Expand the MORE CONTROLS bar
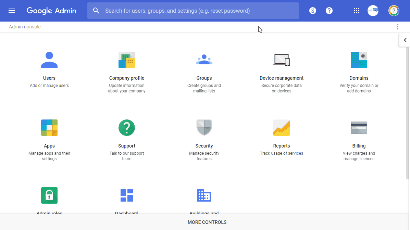This screenshot has height=230, width=410. click(205, 222)
